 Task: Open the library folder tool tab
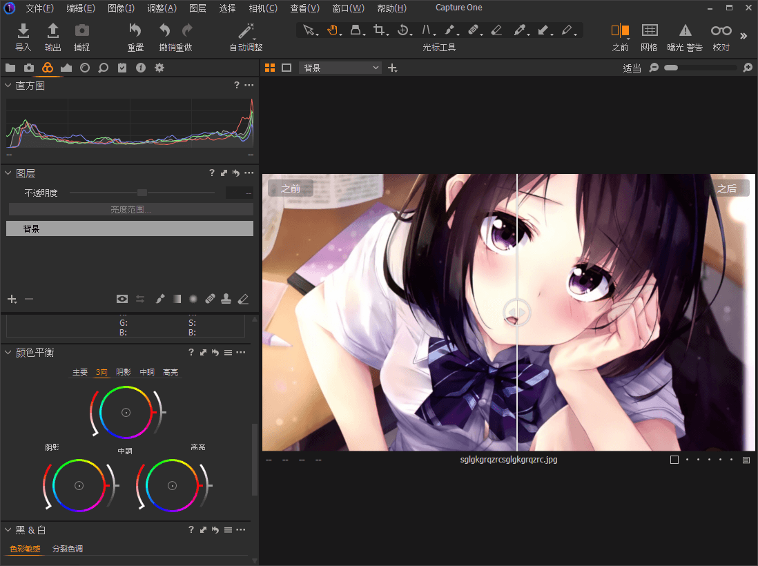pyautogui.click(x=10, y=68)
